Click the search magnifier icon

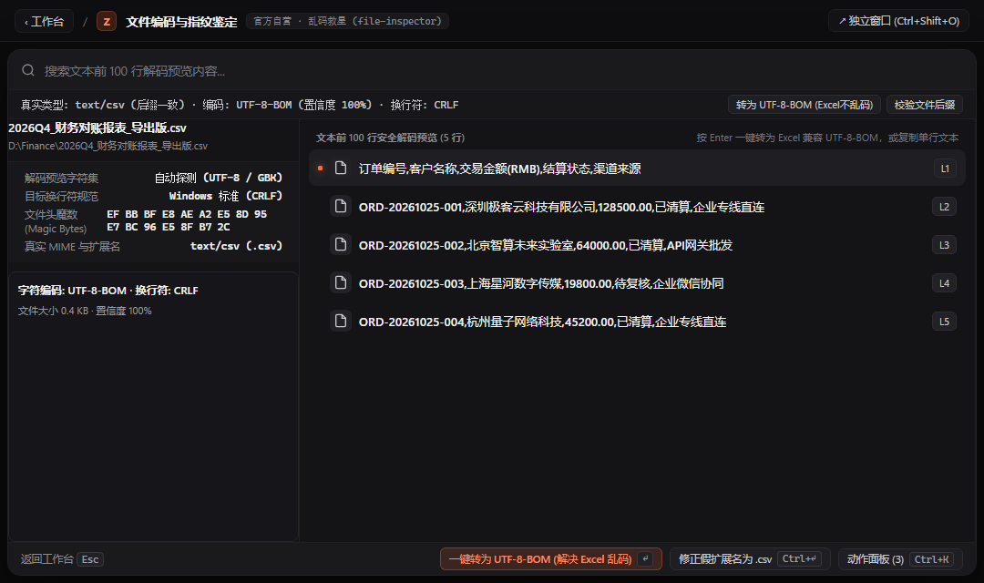28,70
